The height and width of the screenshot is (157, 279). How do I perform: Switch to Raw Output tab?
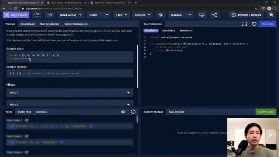coord(176,112)
